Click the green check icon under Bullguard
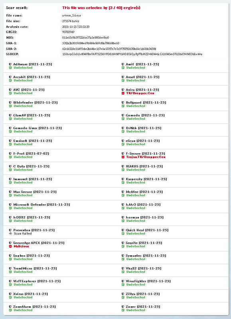Image resolution: width=231 pixels, height=319 pixels. click(123, 106)
